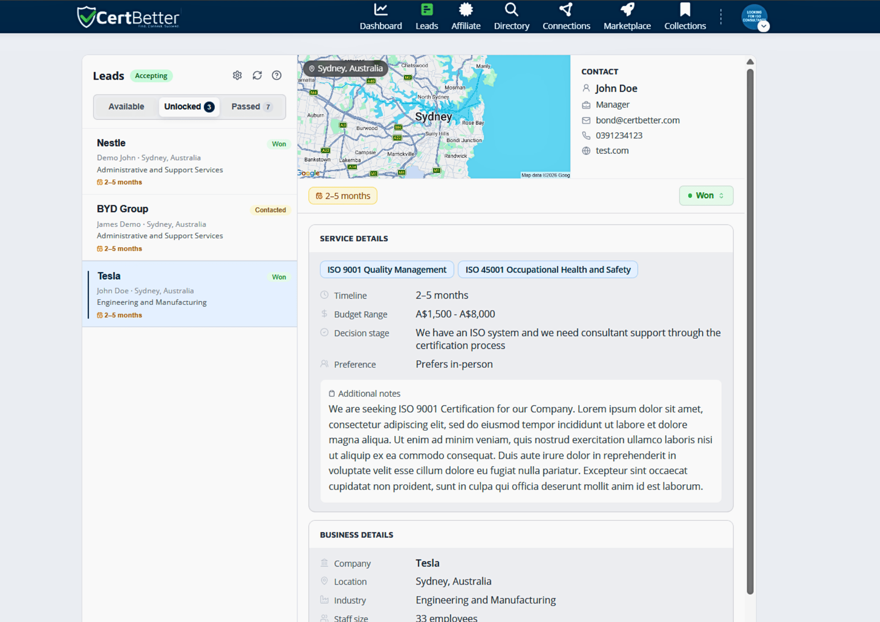
Task: Click the Additional notes clipboard icon
Action: (332, 394)
